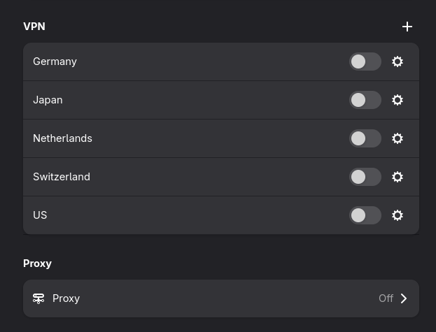Open Switzerland VPN settings gear
The width and height of the screenshot is (436, 332).
[x=398, y=177]
